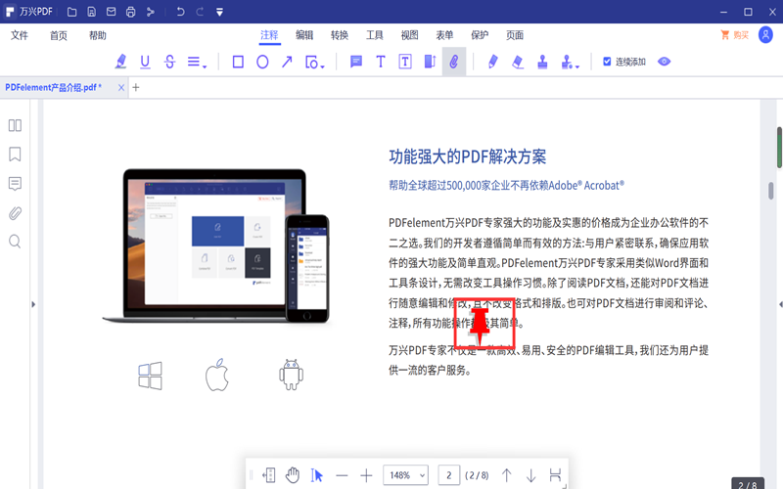783x489 pixels.
Task: Open the bookmarks sidebar panel
Action: (x=15, y=155)
